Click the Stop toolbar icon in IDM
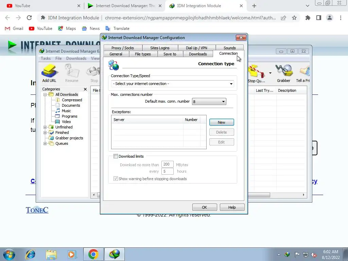The height and width of the screenshot is (261, 348). click(94, 73)
